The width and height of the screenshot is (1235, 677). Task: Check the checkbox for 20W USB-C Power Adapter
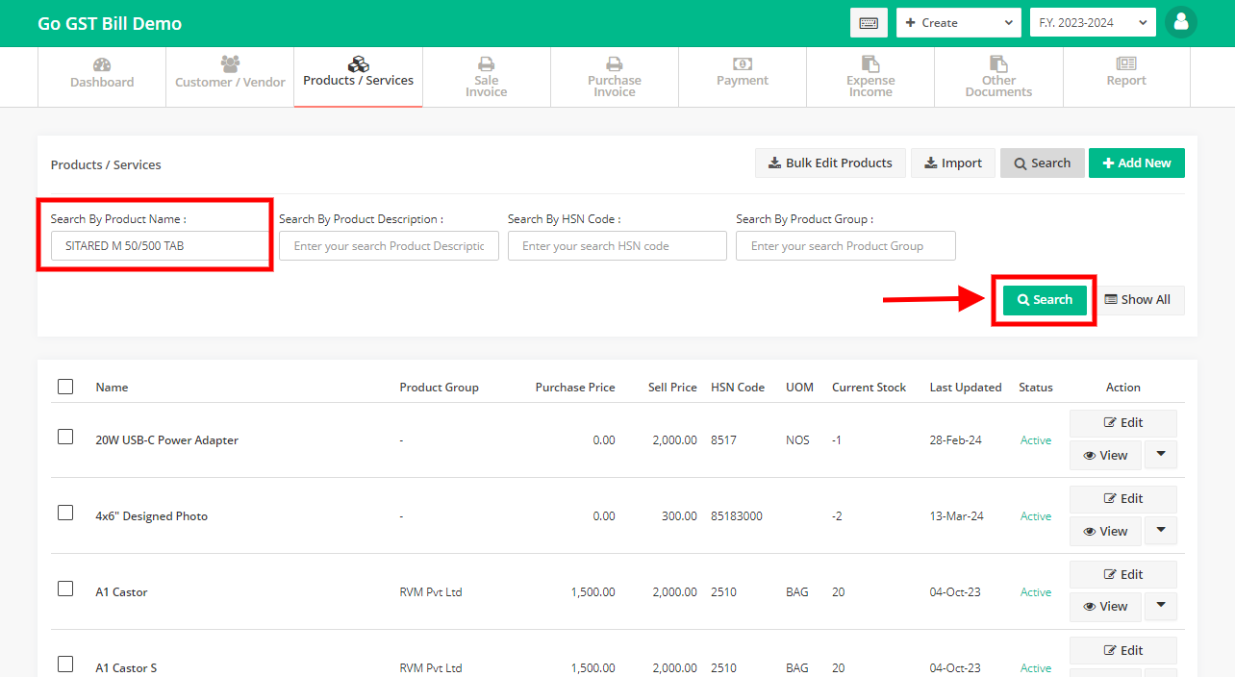coord(65,436)
